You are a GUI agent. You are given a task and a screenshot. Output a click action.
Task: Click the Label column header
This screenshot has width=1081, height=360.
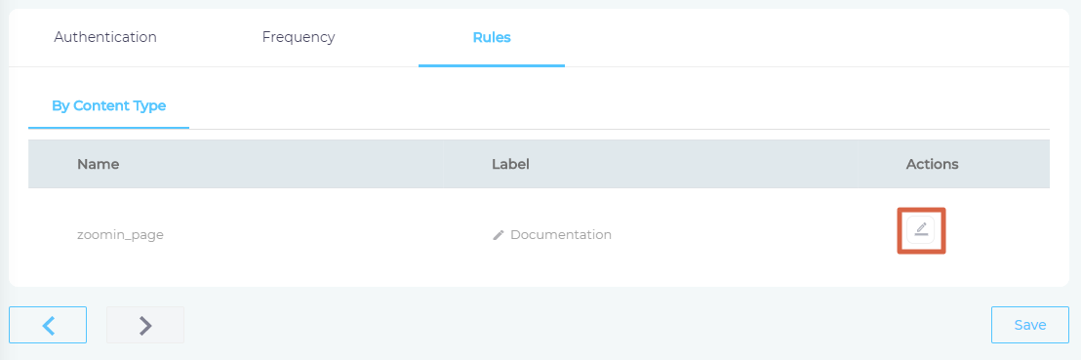click(x=510, y=164)
